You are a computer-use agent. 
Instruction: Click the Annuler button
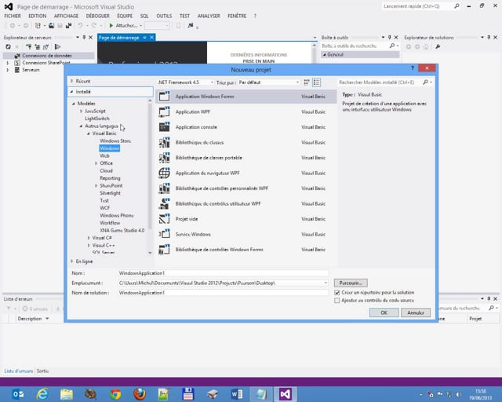[x=416, y=312]
